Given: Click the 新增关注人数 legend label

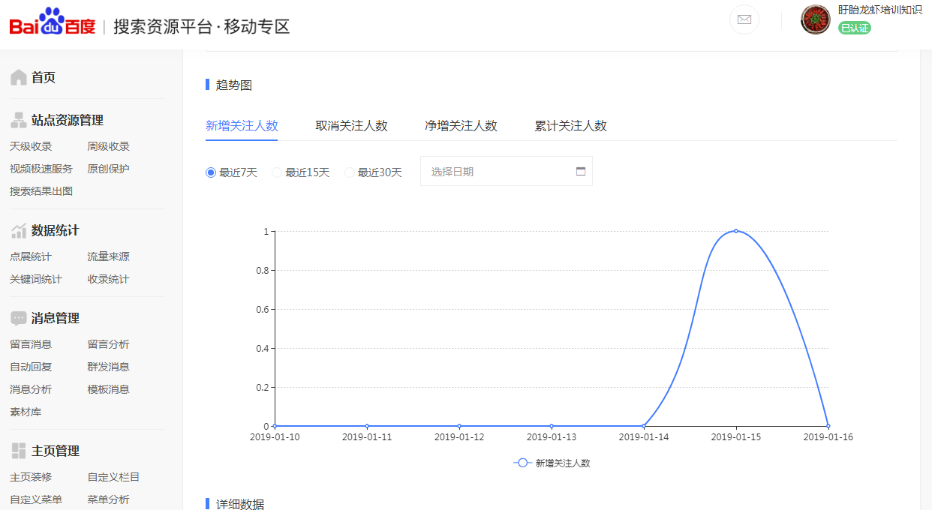Looking at the screenshot, I should [x=563, y=463].
